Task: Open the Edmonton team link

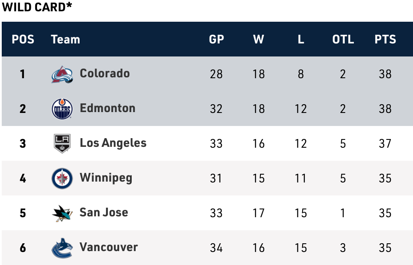Action: 107,108
